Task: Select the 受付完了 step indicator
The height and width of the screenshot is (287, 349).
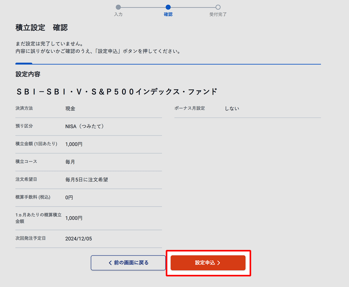Action: coord(218,11)
